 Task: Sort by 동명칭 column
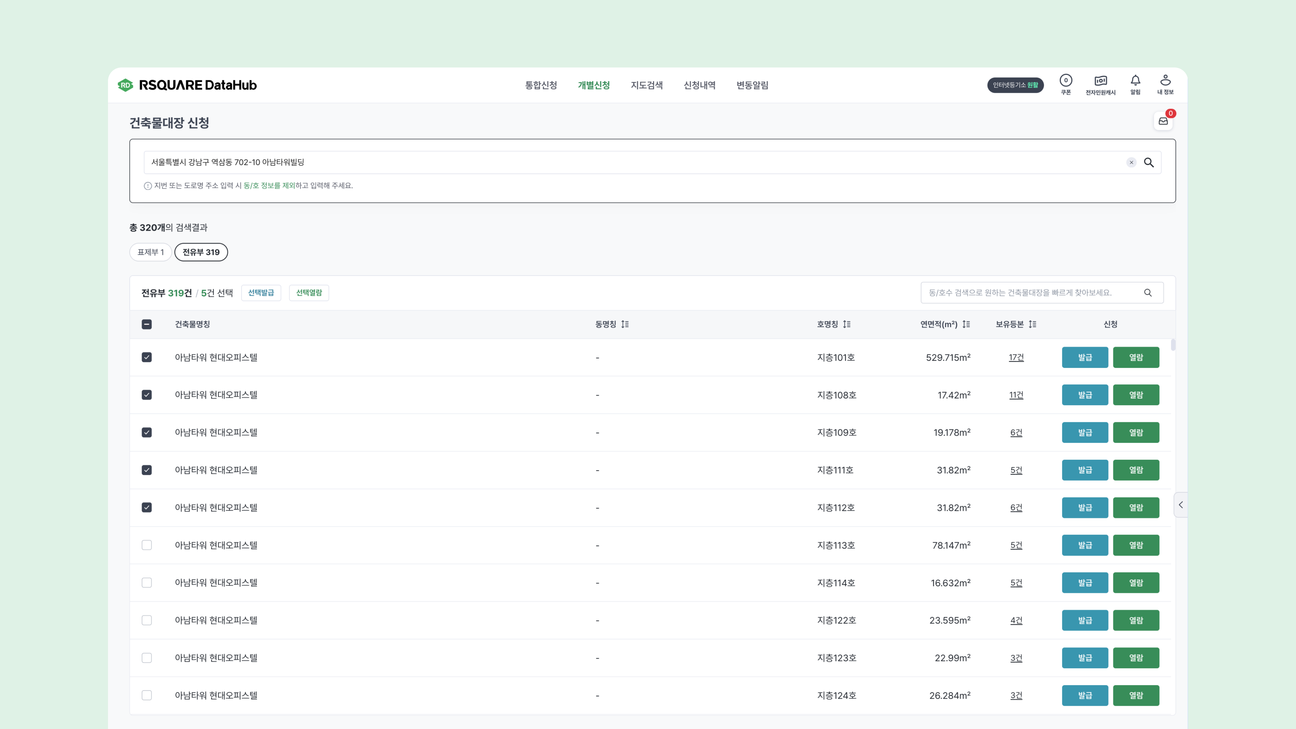[625, 324]
